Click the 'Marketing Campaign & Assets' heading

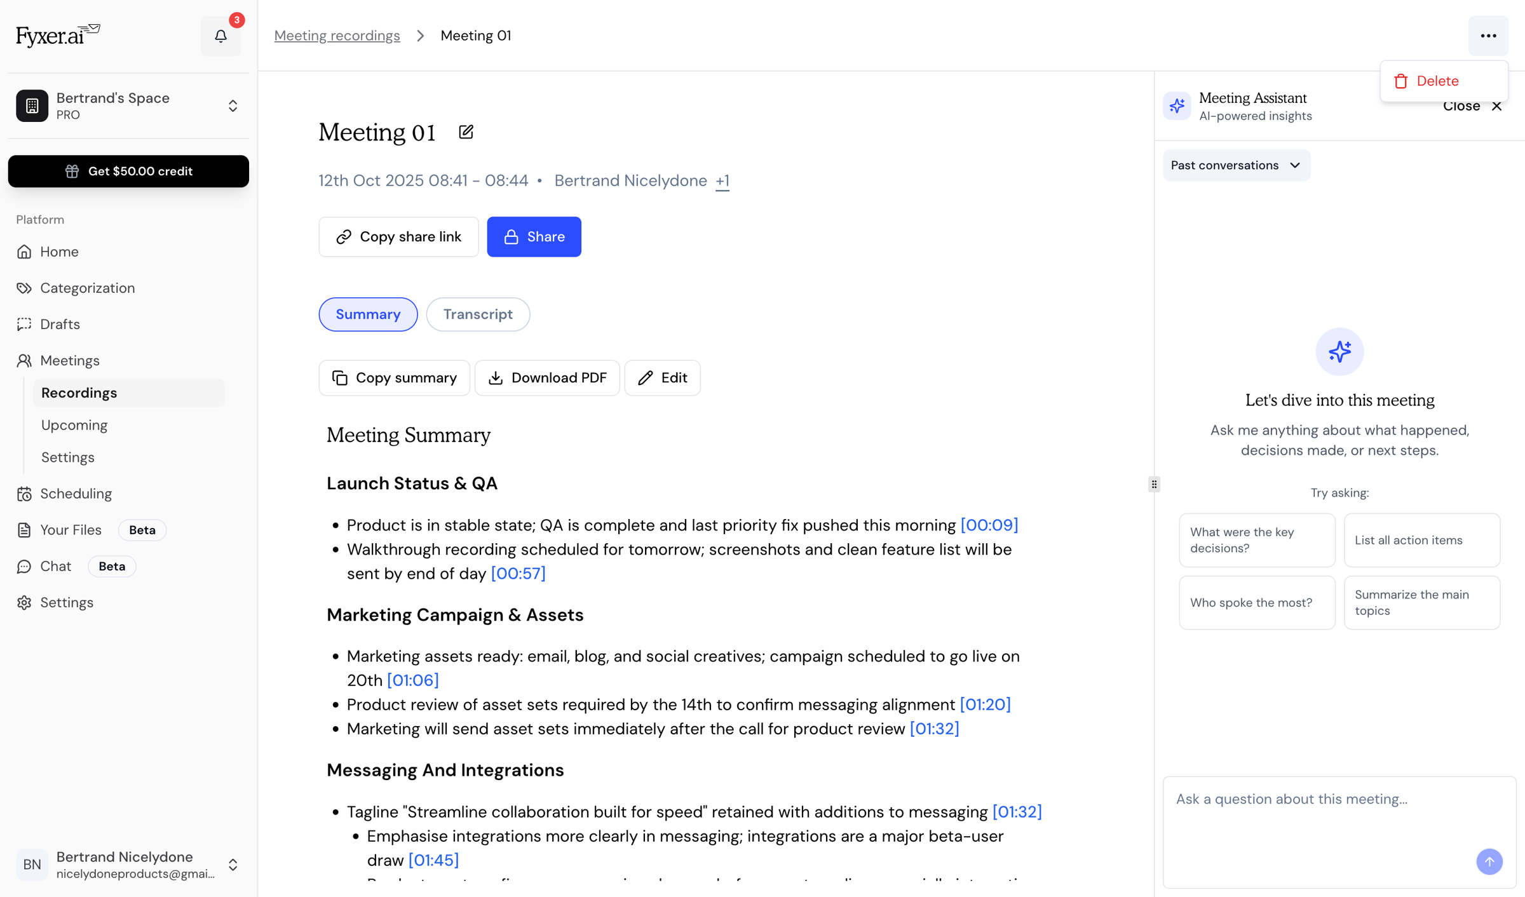455,615
